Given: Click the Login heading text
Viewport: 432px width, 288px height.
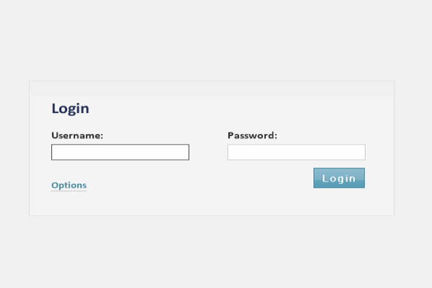Looking at the screenshot, I should pos(71,109).
